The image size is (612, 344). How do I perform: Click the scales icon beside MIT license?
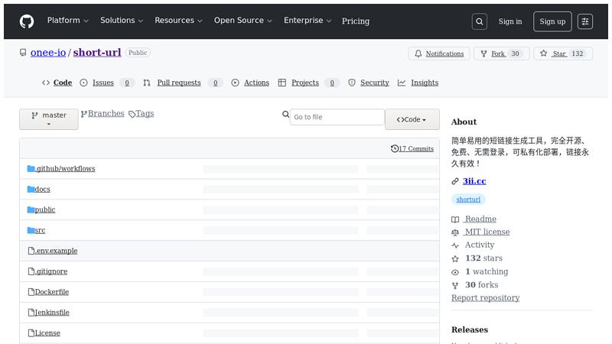(x=455, y=232)
